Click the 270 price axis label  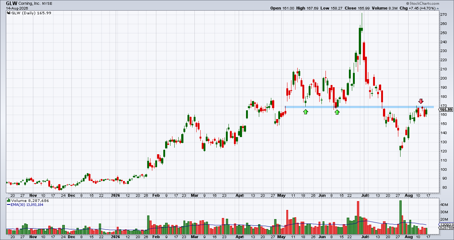443,15
